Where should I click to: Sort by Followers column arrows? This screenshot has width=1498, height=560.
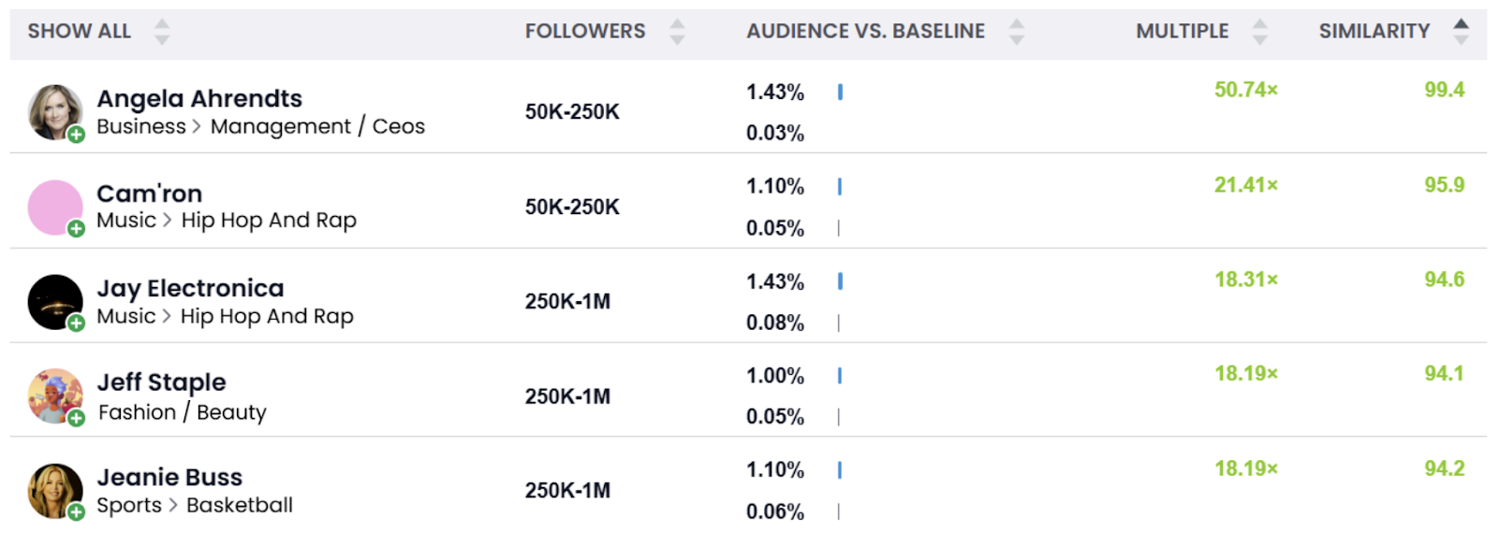pos(677,32)
